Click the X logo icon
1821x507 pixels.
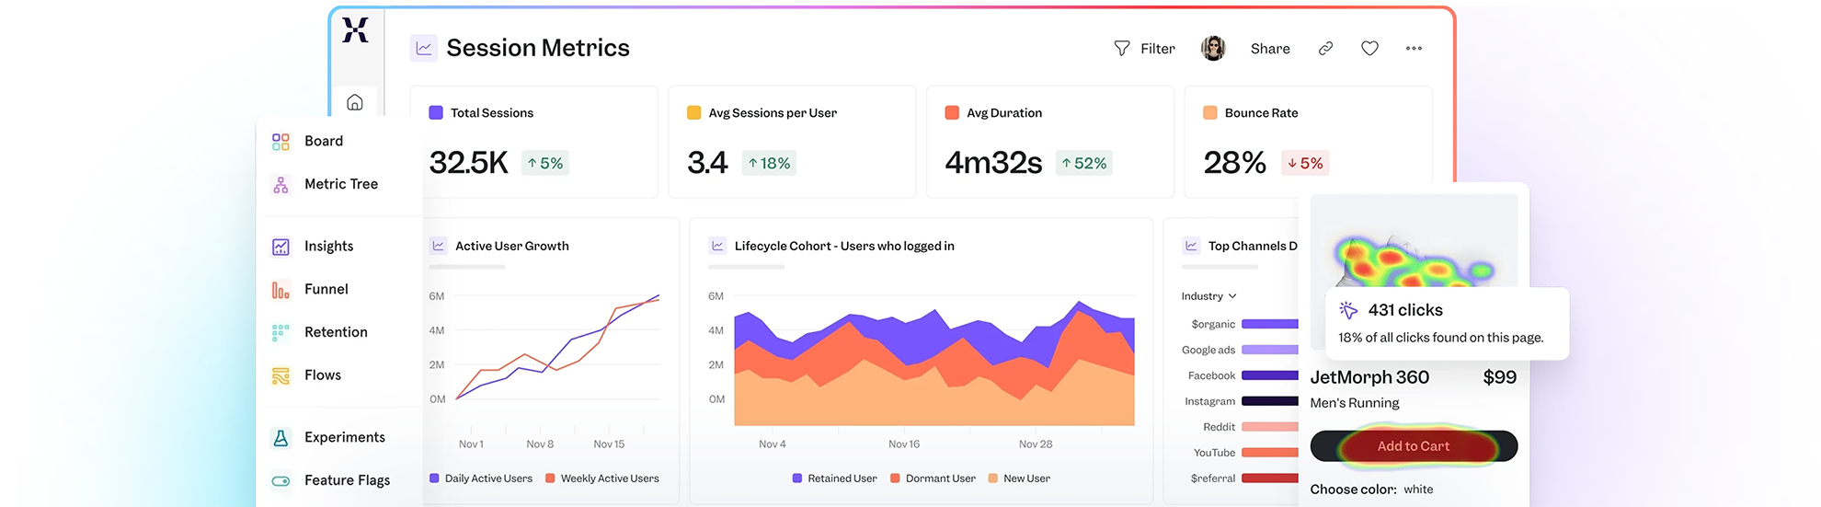pyautogui.click(x=355, y=30)
